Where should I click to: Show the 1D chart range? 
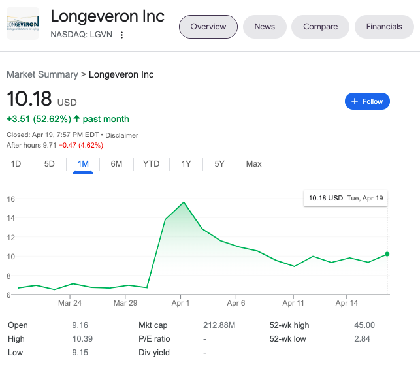point(16,164)
